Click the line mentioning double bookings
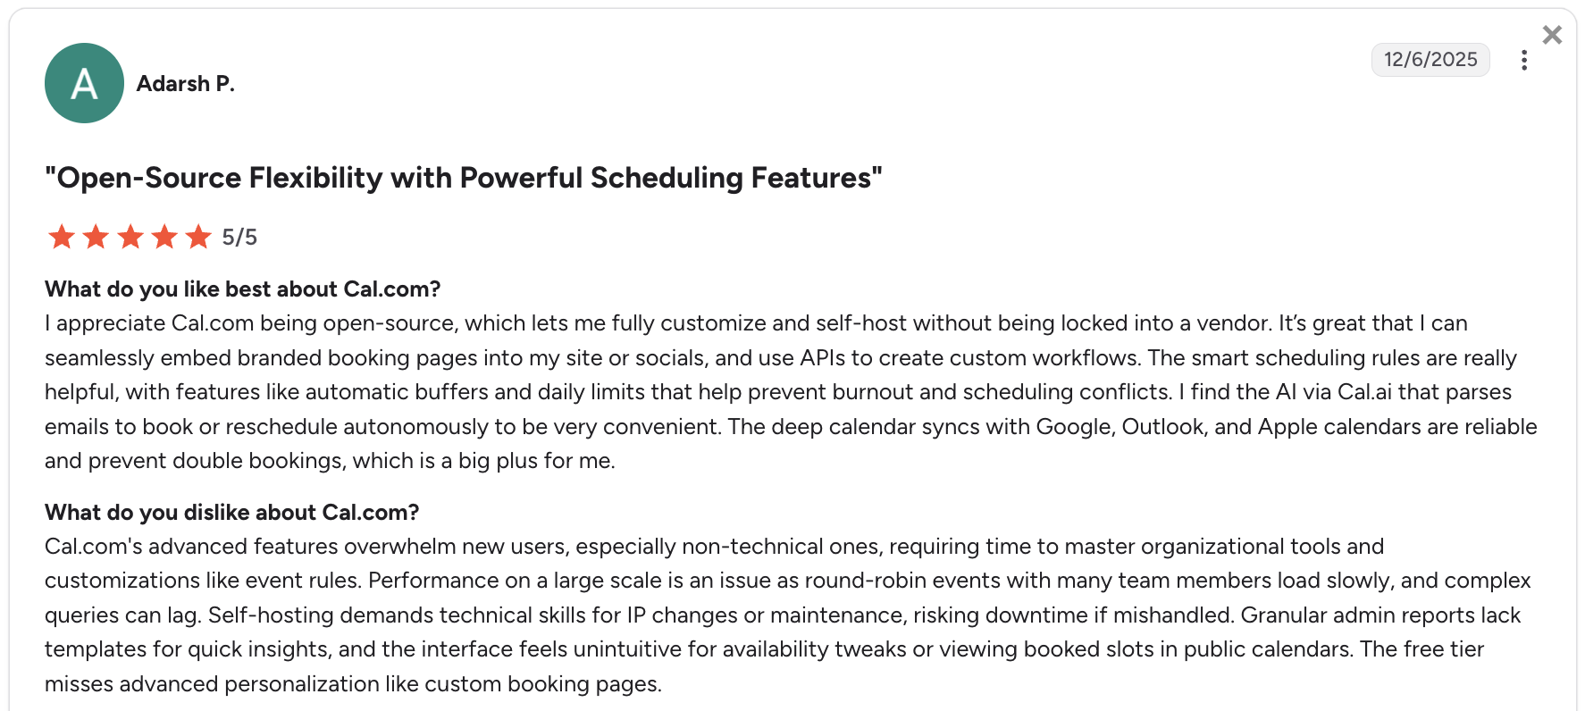 pyautogui.click(x=330, y=460)
